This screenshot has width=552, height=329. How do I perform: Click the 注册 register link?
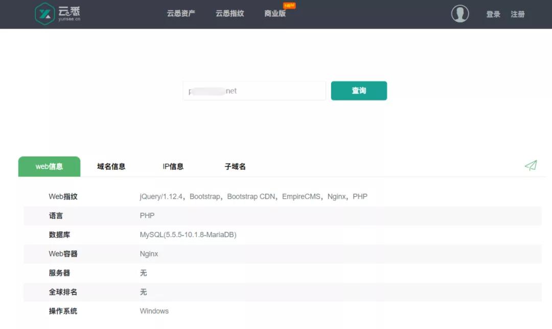(517, 14)
